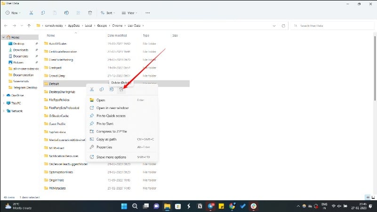Choose Open in new window

pyautogui.click(x=122, y=108)
